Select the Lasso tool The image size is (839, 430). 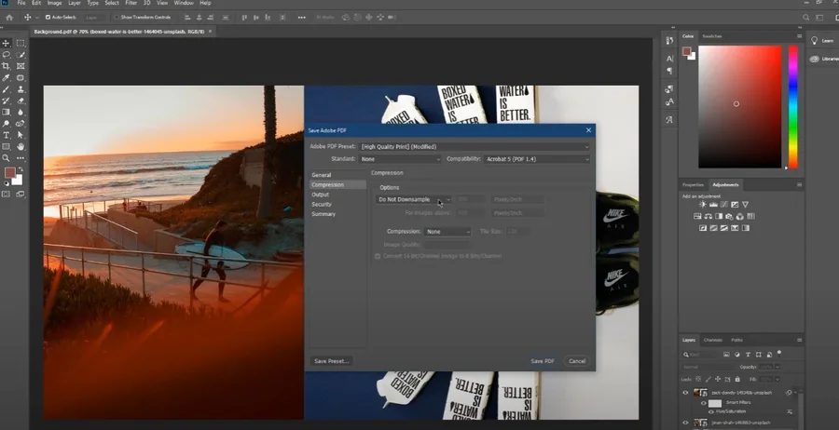coord(6,55)
